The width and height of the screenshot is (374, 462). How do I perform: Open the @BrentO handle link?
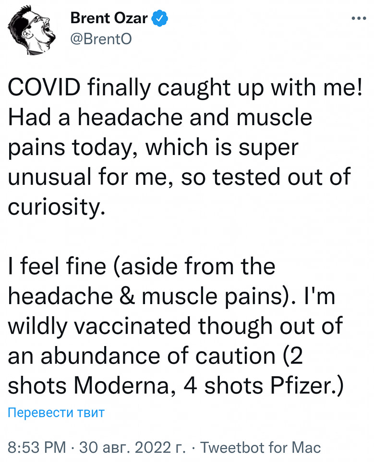click(100, 38)
